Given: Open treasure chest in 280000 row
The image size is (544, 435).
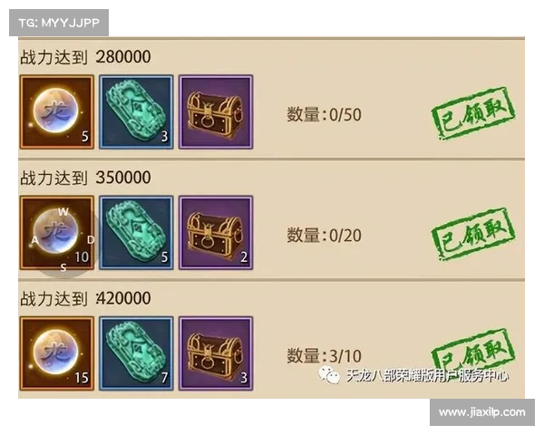Looking at the screenshot, I should click(216, 112).
